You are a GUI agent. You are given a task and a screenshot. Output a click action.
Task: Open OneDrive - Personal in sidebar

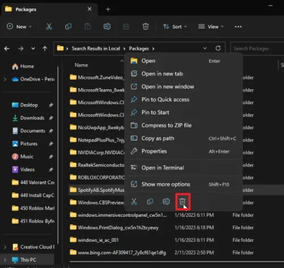pyautogui.click(x=33, y=79)
